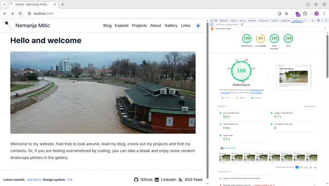Click the View Treemap button
The height and width of the screenshot is (186, 329).
click(x=228, y=148)
